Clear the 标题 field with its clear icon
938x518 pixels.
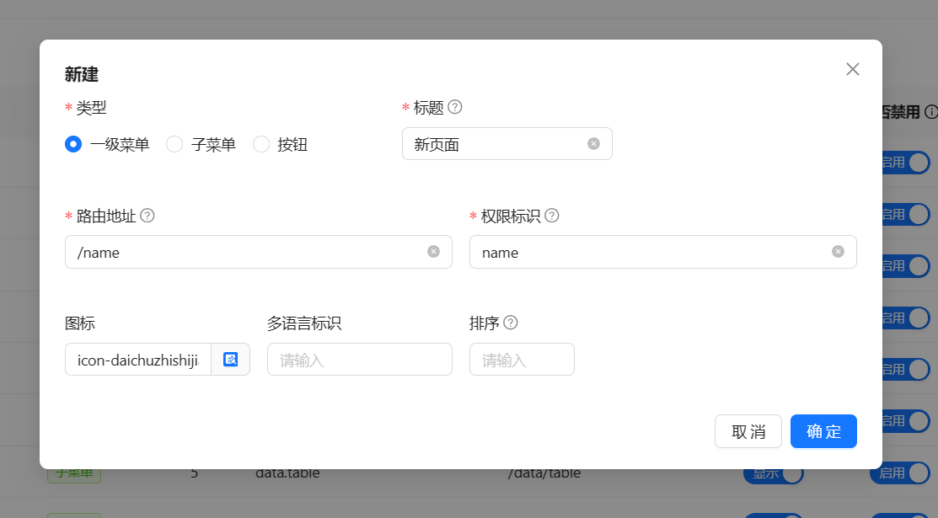click(x=593, y=144)
